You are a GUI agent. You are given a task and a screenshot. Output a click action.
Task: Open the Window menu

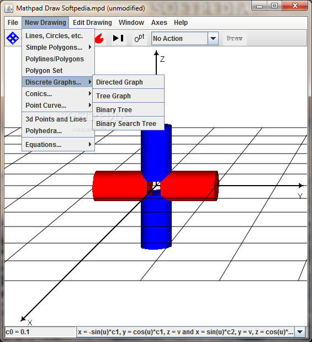[x=131, y=23]
